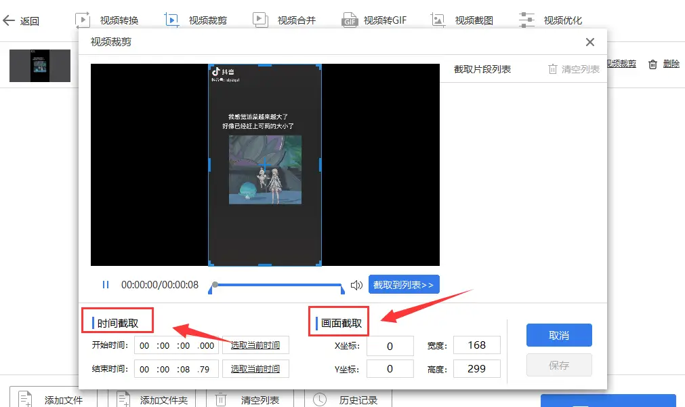685x407 pixels.
Task: Click the end time seconds field 08
Action: tap(184, 369)
